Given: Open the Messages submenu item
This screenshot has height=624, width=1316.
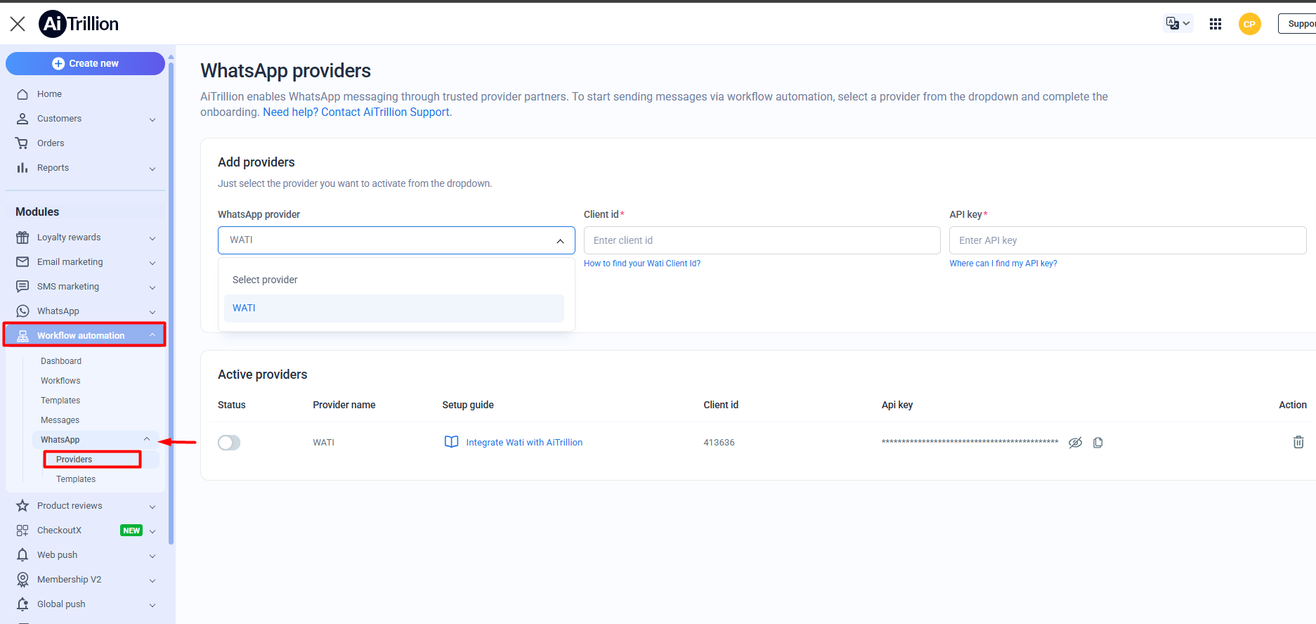Looking at the screenshot, I should click(x=60, y=420).
